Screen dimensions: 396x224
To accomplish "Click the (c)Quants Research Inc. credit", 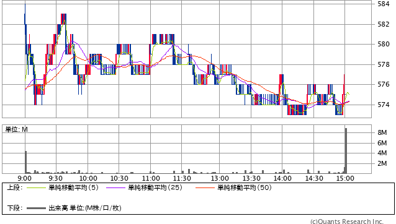I will point(347,222).
